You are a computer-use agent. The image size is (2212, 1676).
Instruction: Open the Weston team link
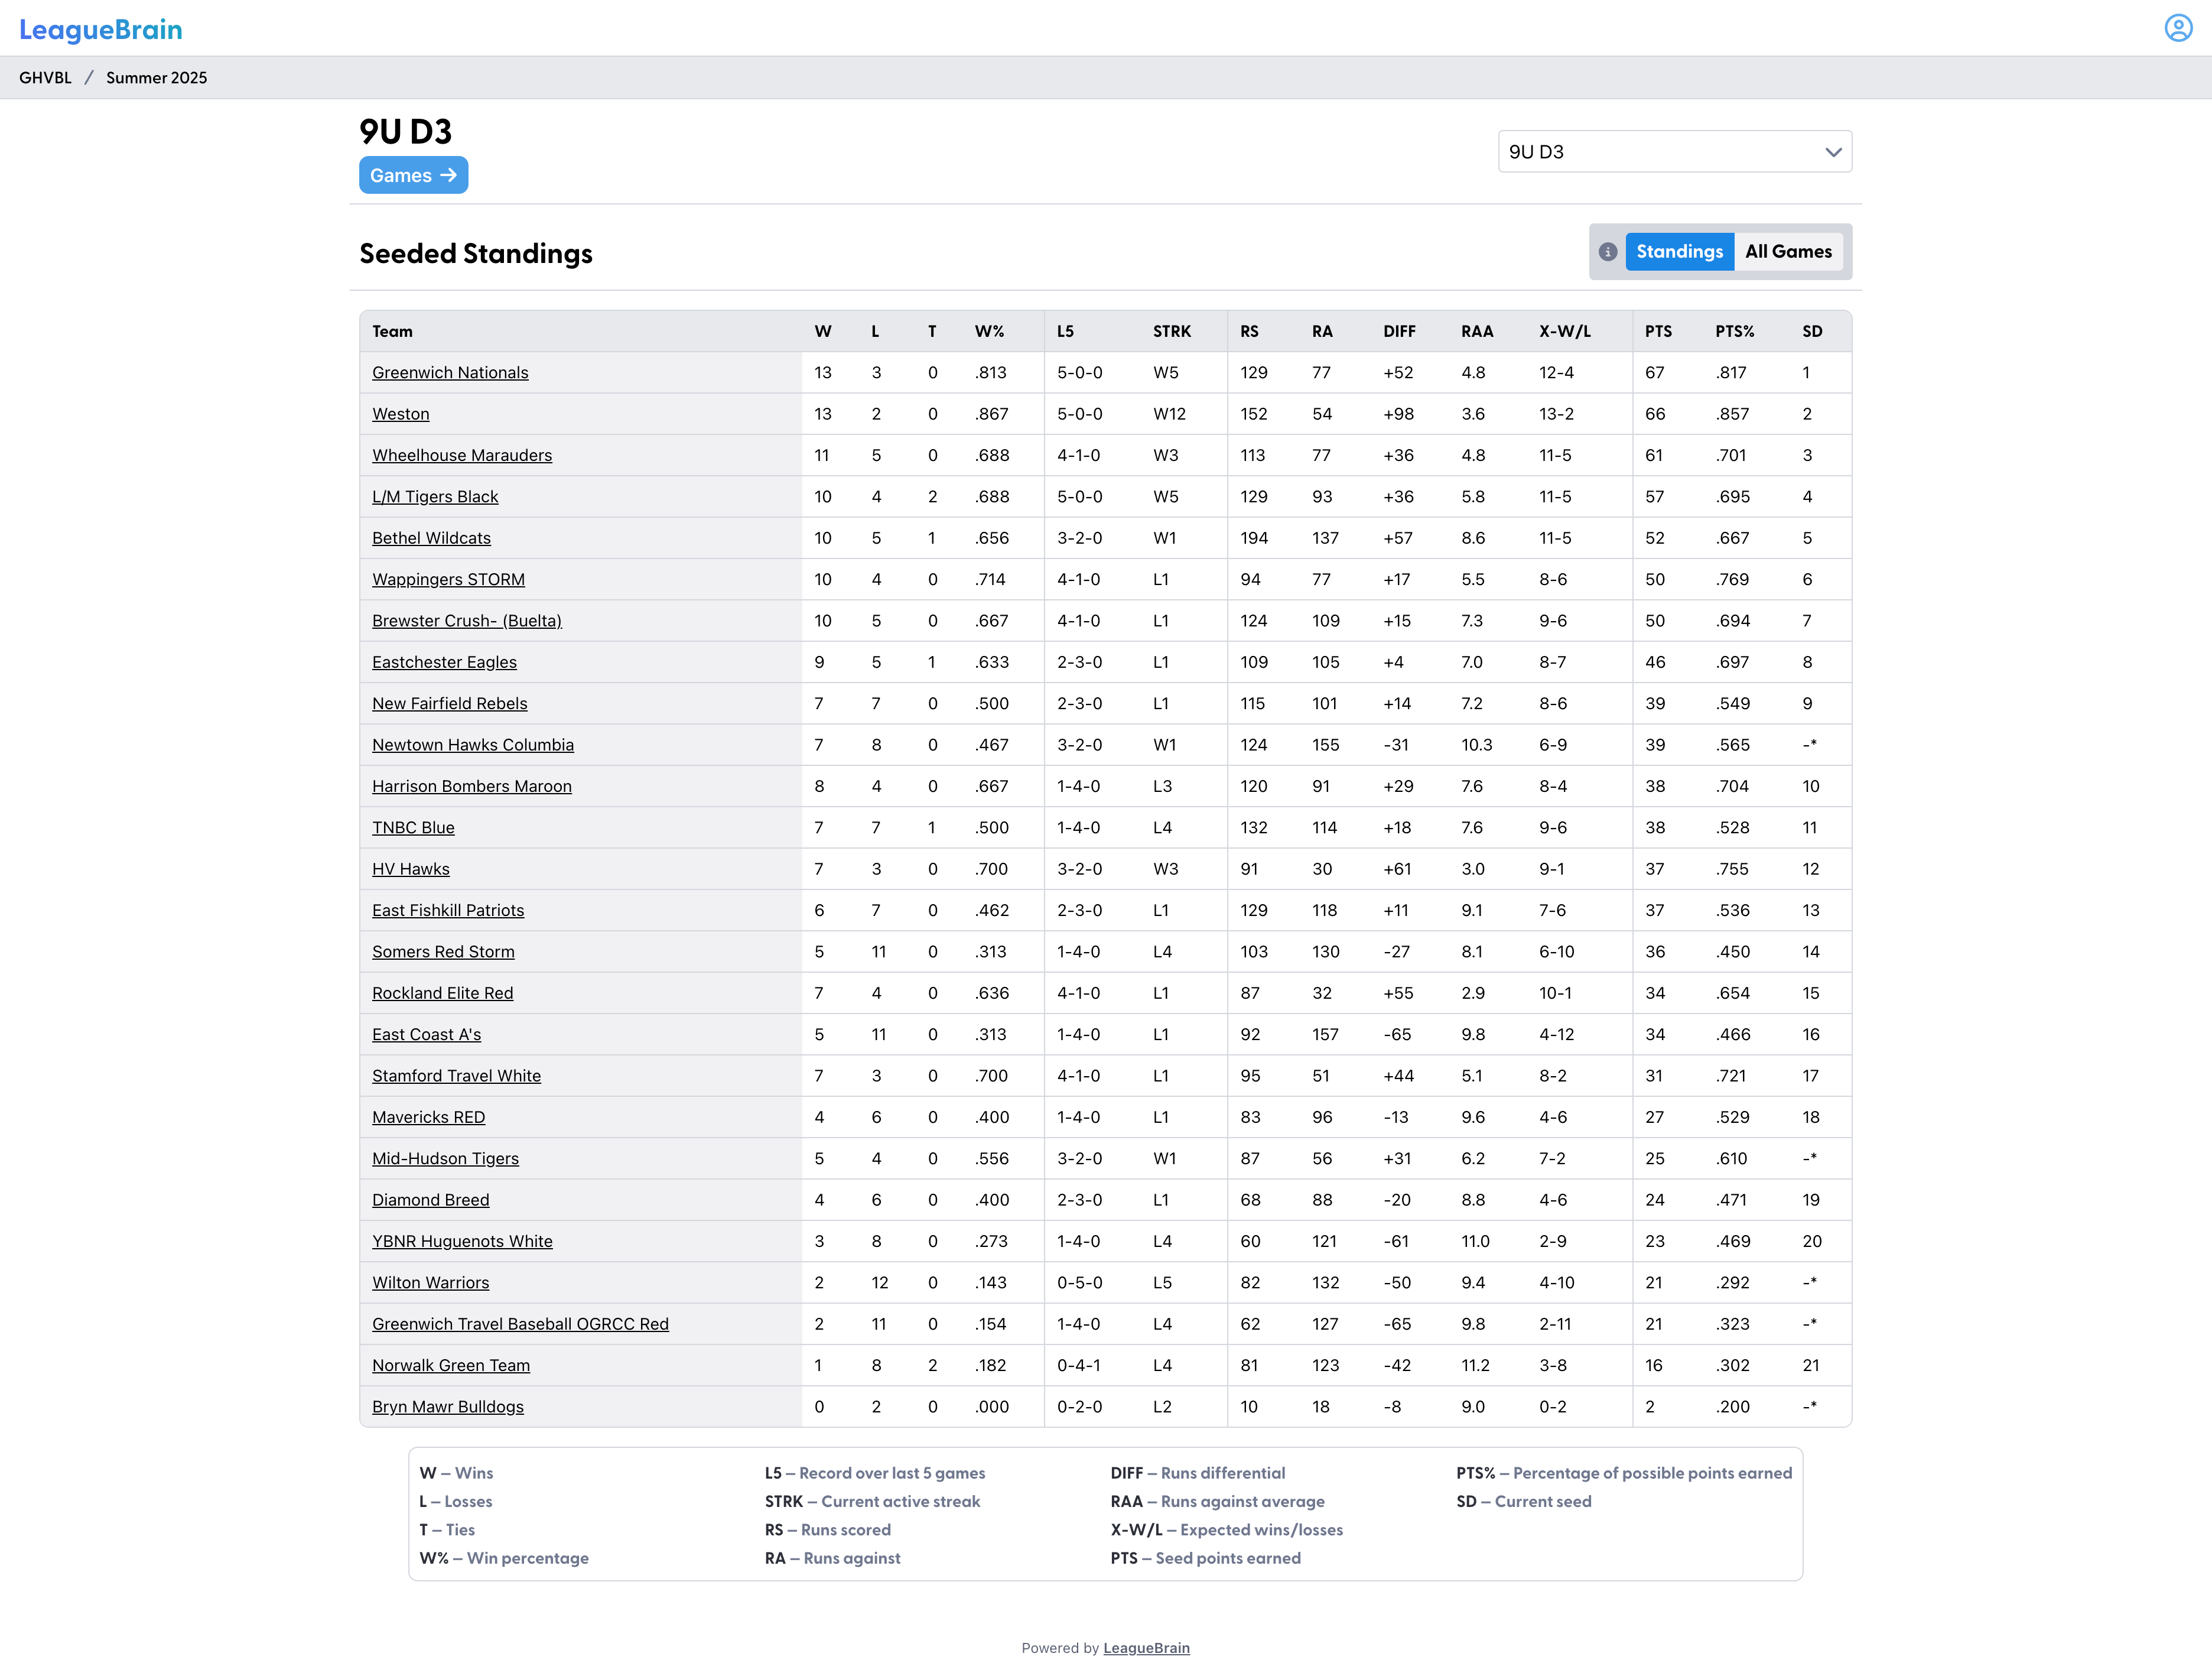400,414
